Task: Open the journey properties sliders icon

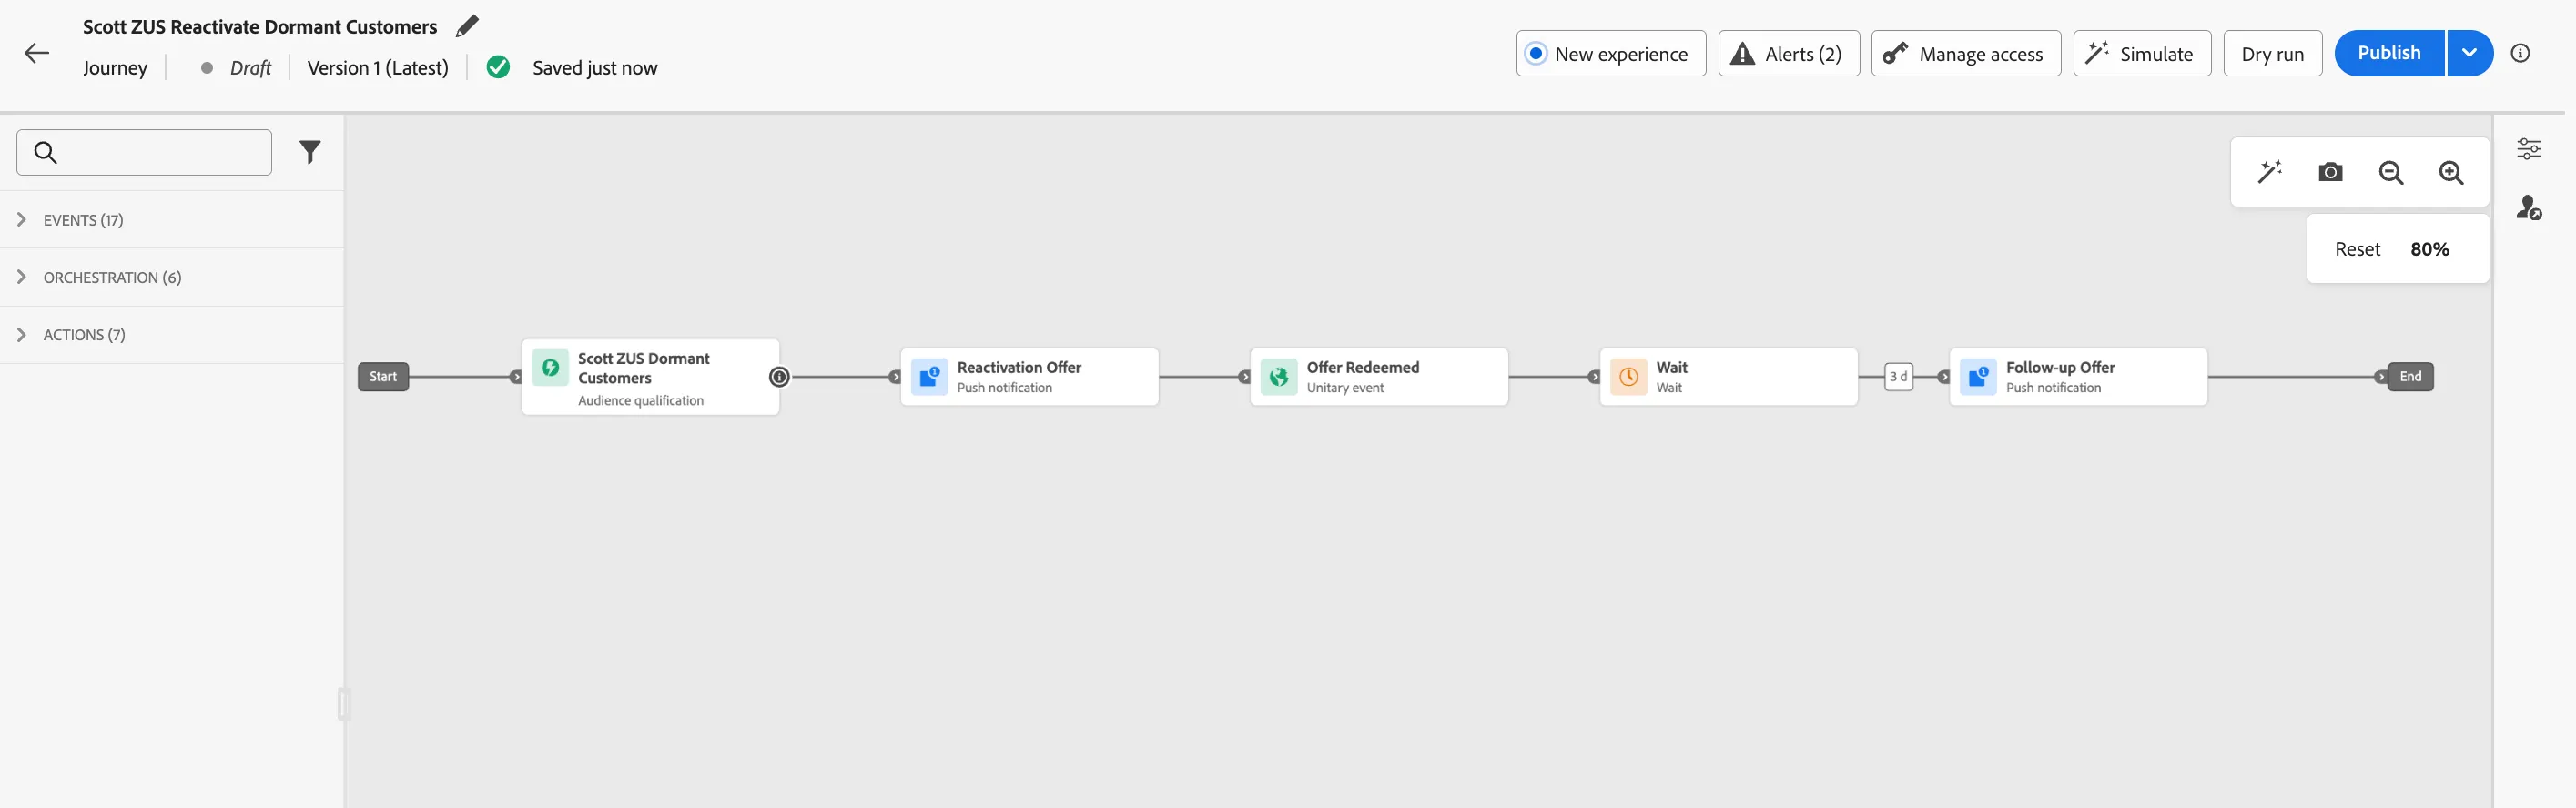Action: coord(2529,149)
